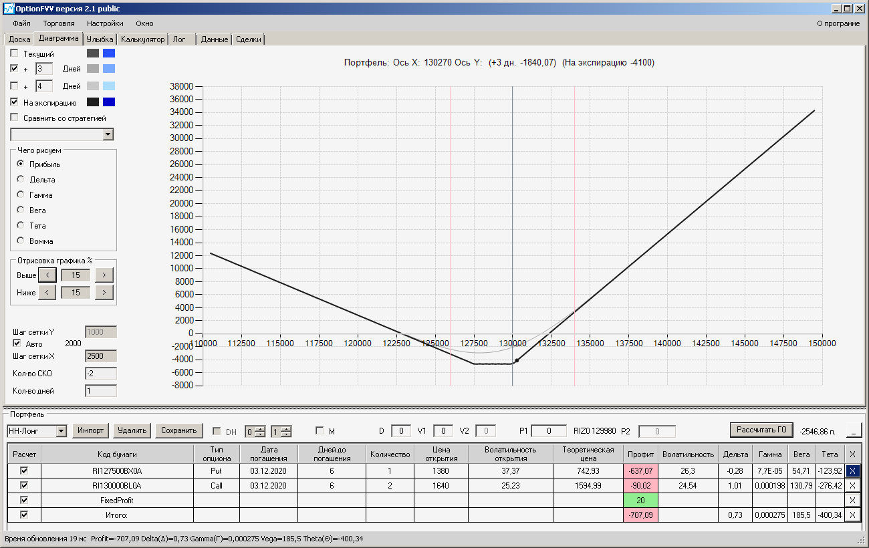Click the Импорт button
The width and height of the screenshot is (869, 548).
pyautogui.click(x=91, y=430)
